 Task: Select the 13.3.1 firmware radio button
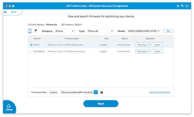[x=31, y=45]
